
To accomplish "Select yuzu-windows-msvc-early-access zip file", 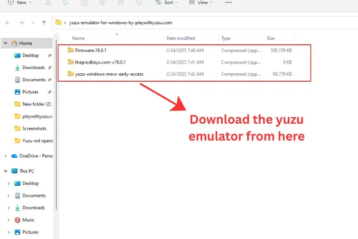I will pos(109,74).
